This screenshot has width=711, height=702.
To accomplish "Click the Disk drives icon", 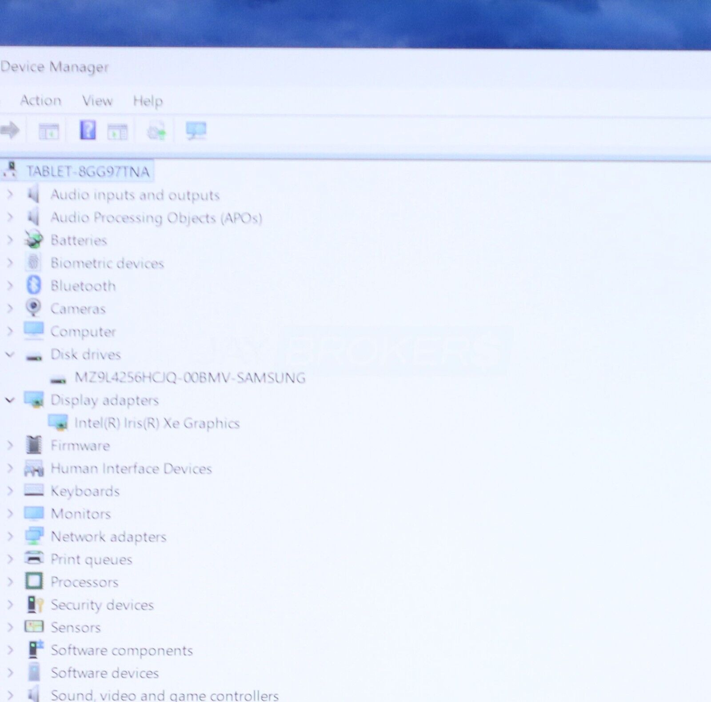I will [x=34, y=356].
